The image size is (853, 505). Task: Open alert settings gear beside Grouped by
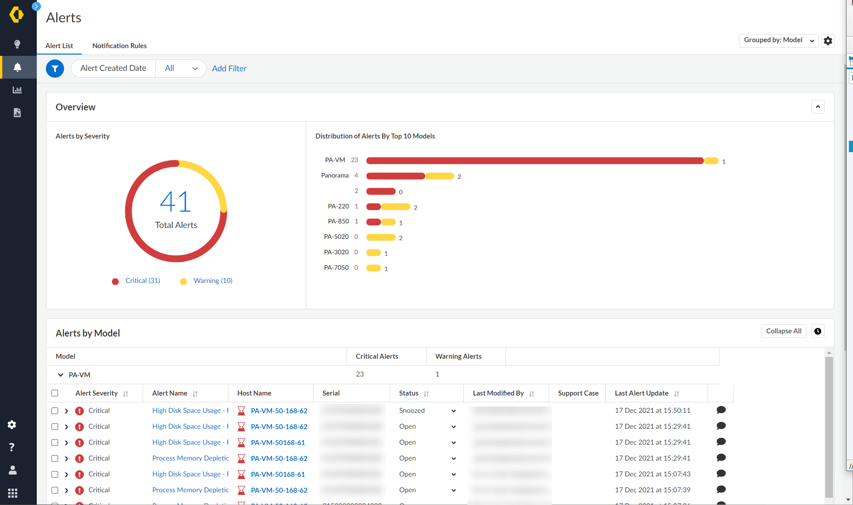828,41
